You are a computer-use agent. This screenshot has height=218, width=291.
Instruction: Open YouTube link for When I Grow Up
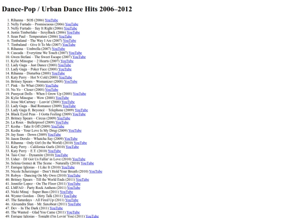pos(79,94)
